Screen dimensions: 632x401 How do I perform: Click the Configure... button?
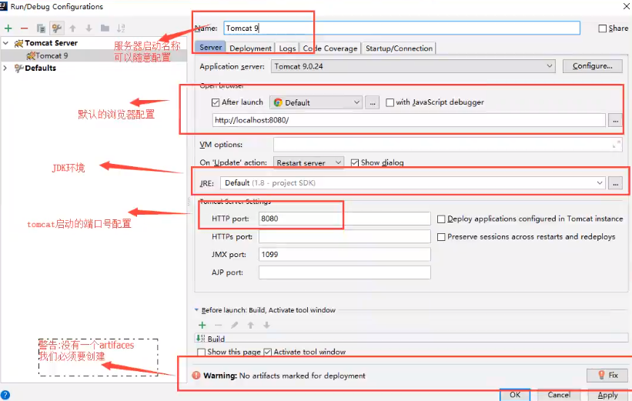(593, 66)
